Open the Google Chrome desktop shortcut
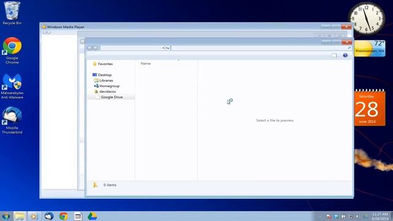Screen dimensions: 393x221 (12, 50)
